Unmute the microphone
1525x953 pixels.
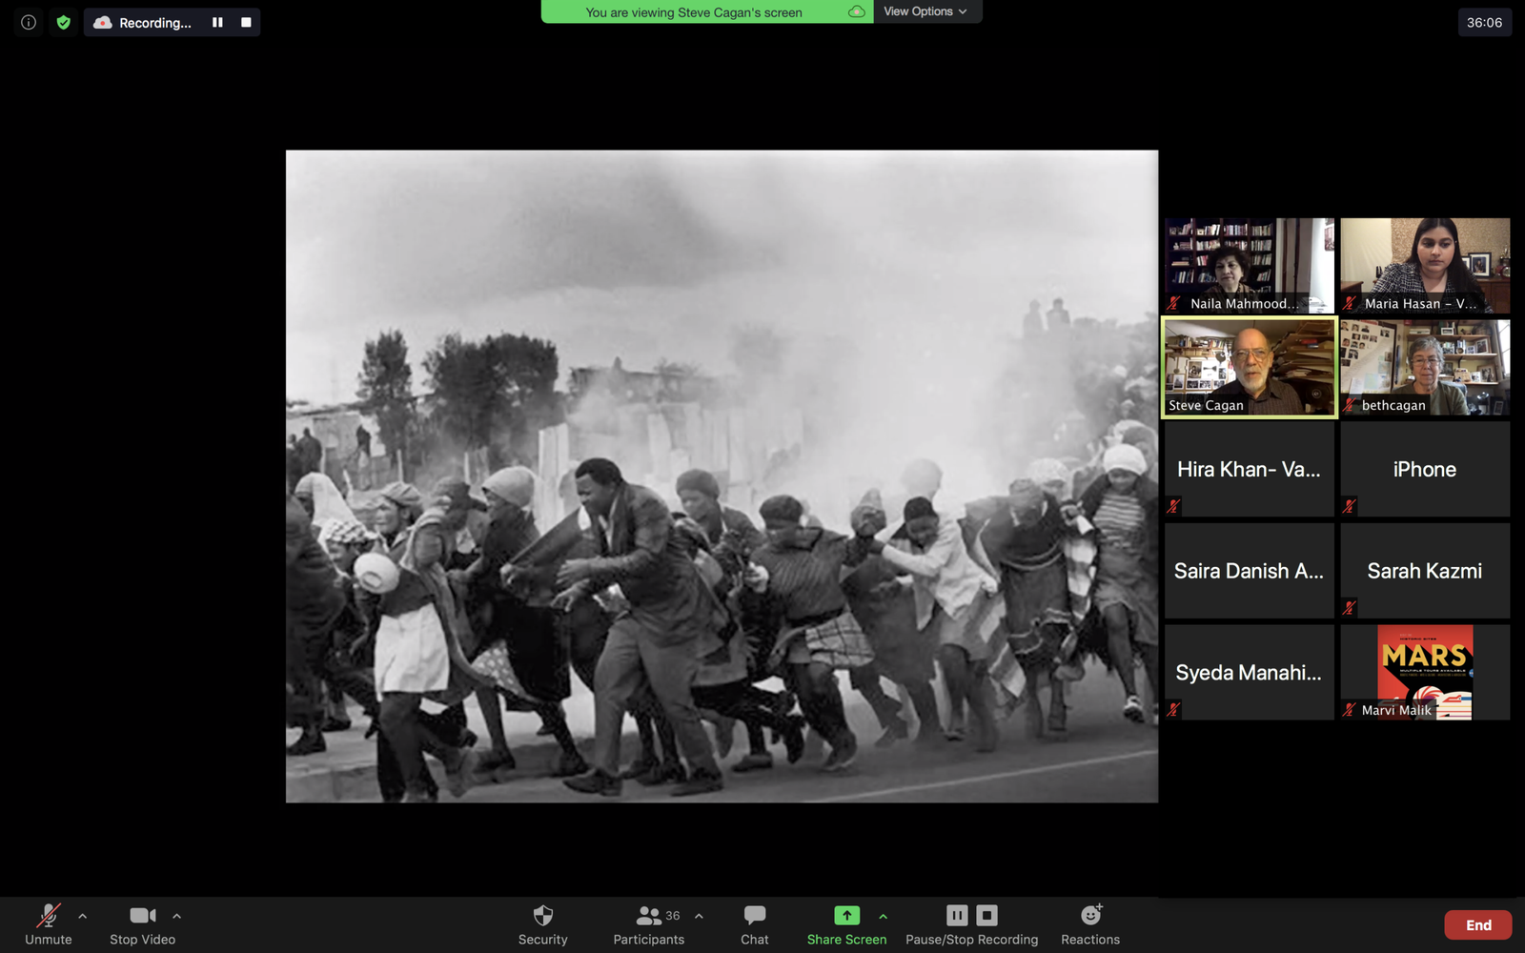[x=48, y=924]
